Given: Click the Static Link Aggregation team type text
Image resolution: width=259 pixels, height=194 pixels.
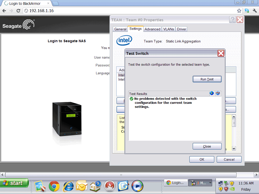Looking at the screenshot, I should [183, 41].
